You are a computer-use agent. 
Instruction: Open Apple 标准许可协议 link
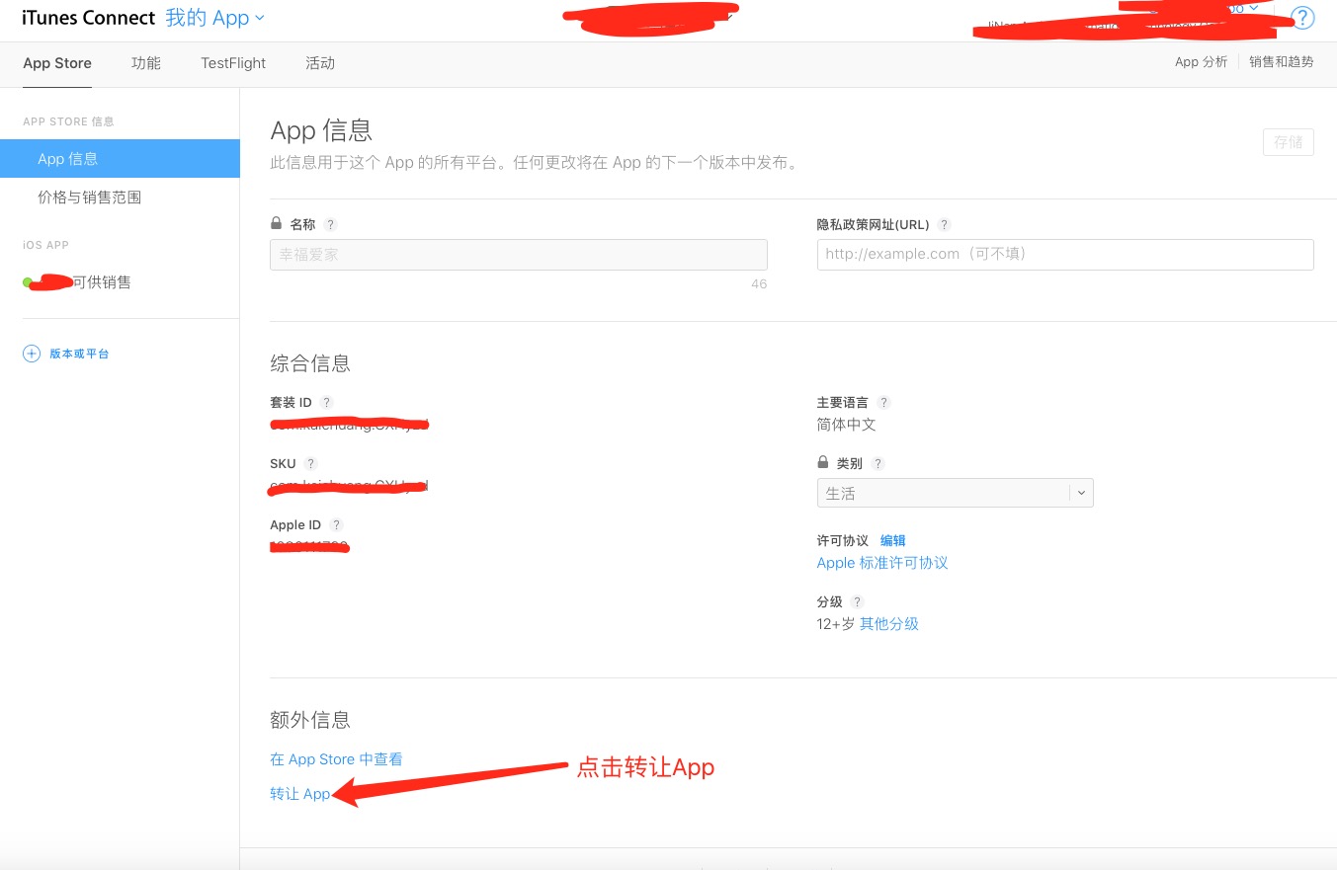coord(882,563)
